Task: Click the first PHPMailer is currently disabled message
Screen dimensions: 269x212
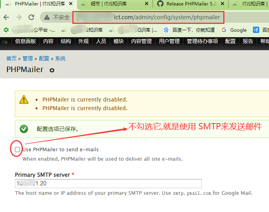Action: [x=85, y=100]
